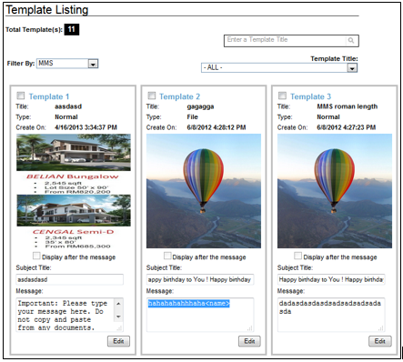The height and width of the screenshot is (362, 403).
Task: Click the balloon image in Template 2
Action: [204, 191]
